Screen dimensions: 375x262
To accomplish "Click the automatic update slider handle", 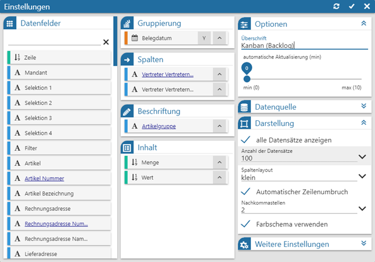I will coord(247,78).
